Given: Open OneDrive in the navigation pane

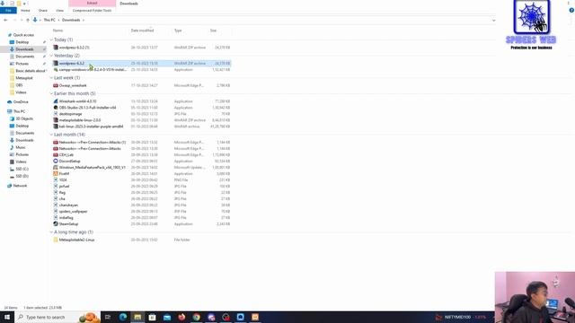Looking at the screenshot, I should tap(21, 101).
